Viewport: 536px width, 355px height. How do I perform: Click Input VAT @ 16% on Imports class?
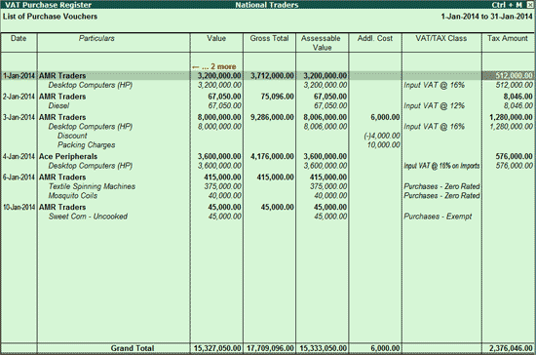pos(441,166)
